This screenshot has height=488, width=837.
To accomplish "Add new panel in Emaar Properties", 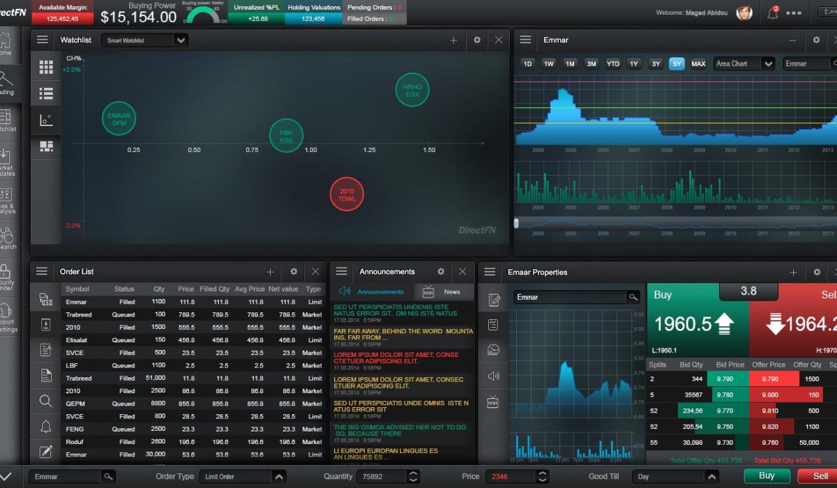I will (x=793, y=273).
